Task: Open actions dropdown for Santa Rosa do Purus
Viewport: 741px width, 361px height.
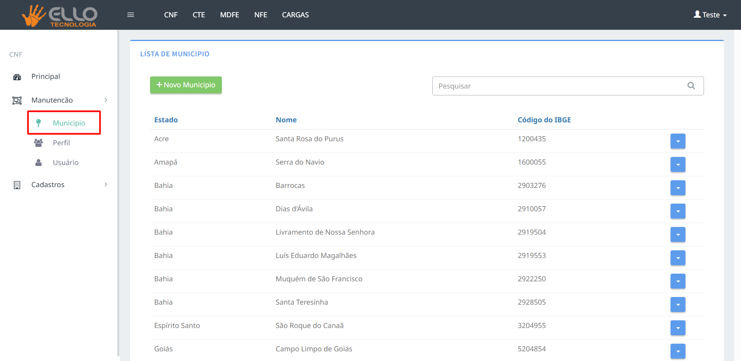Action: (x=678, y=141)
